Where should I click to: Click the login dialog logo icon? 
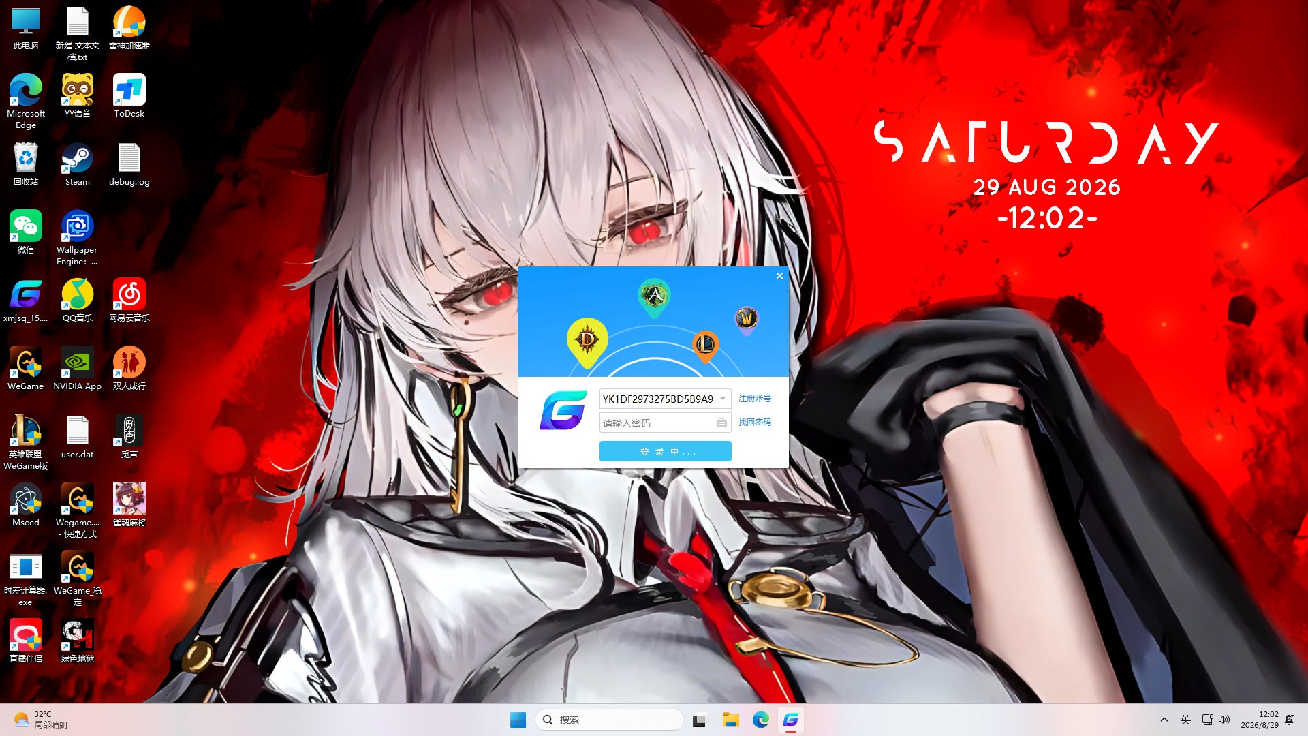(x=563, y=410)
